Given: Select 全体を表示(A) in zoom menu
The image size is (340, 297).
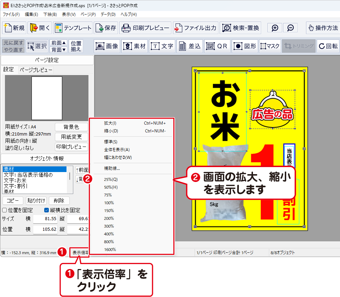Looking at the screenshot, I should point(117,149).
